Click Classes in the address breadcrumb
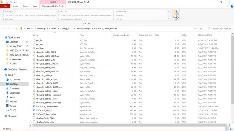 tap(53, 29)
